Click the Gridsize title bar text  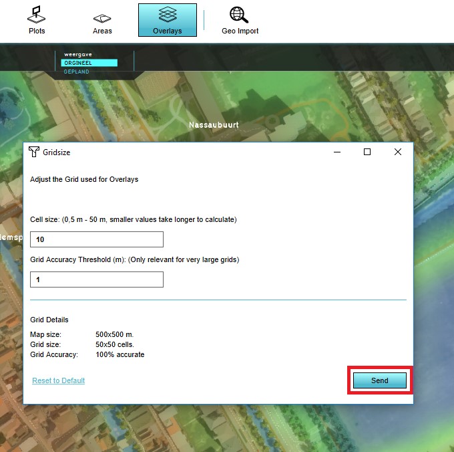[57, 152]
